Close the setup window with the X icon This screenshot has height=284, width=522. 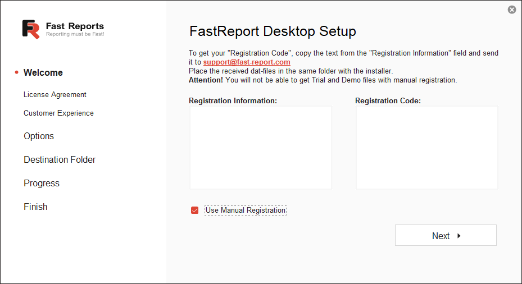point(511,10)
